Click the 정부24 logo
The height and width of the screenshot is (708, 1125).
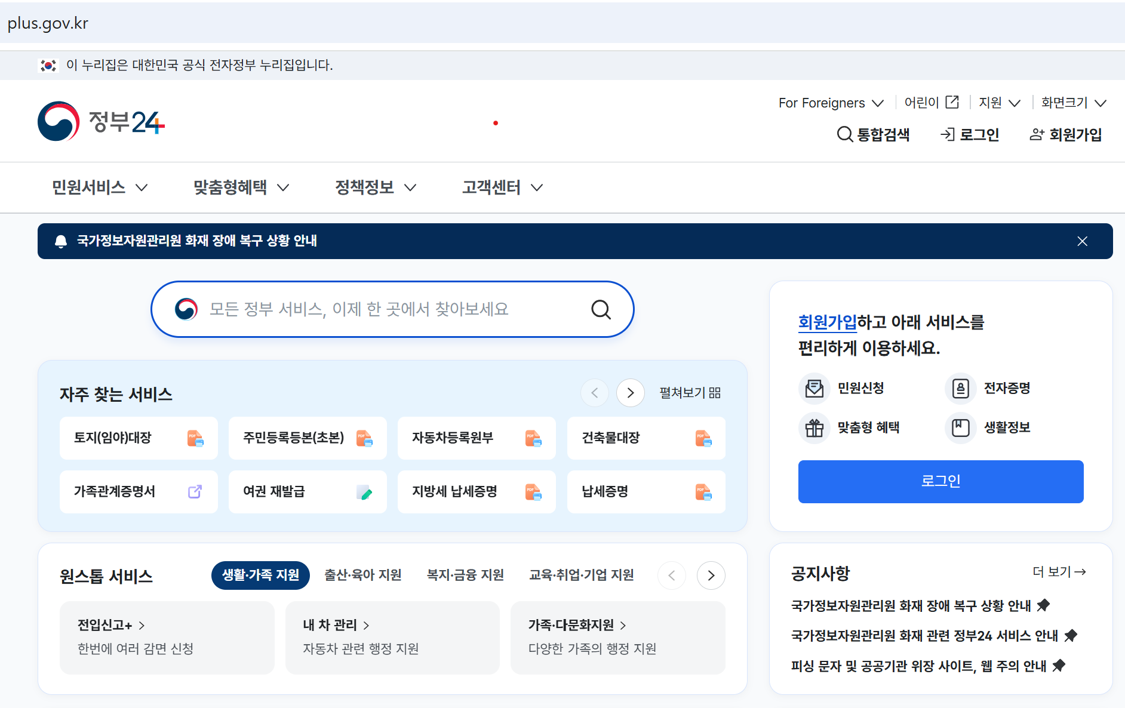tap(101, 122)
